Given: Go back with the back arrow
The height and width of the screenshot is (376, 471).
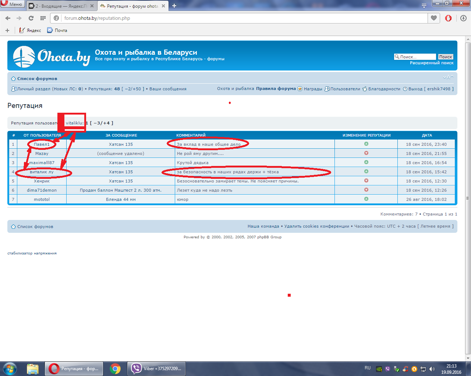Looking at the screenshot, I should pyautogui.click(x=8, y=18).
